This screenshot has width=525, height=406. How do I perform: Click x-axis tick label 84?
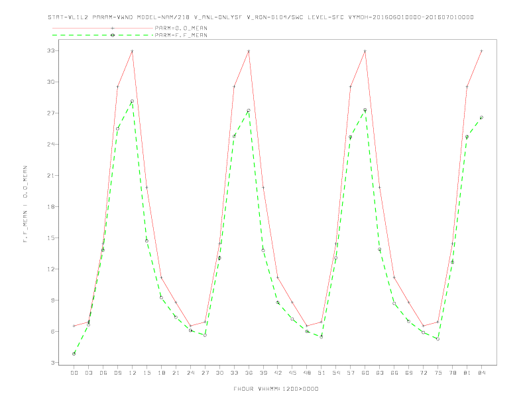[x=481, y=373]
